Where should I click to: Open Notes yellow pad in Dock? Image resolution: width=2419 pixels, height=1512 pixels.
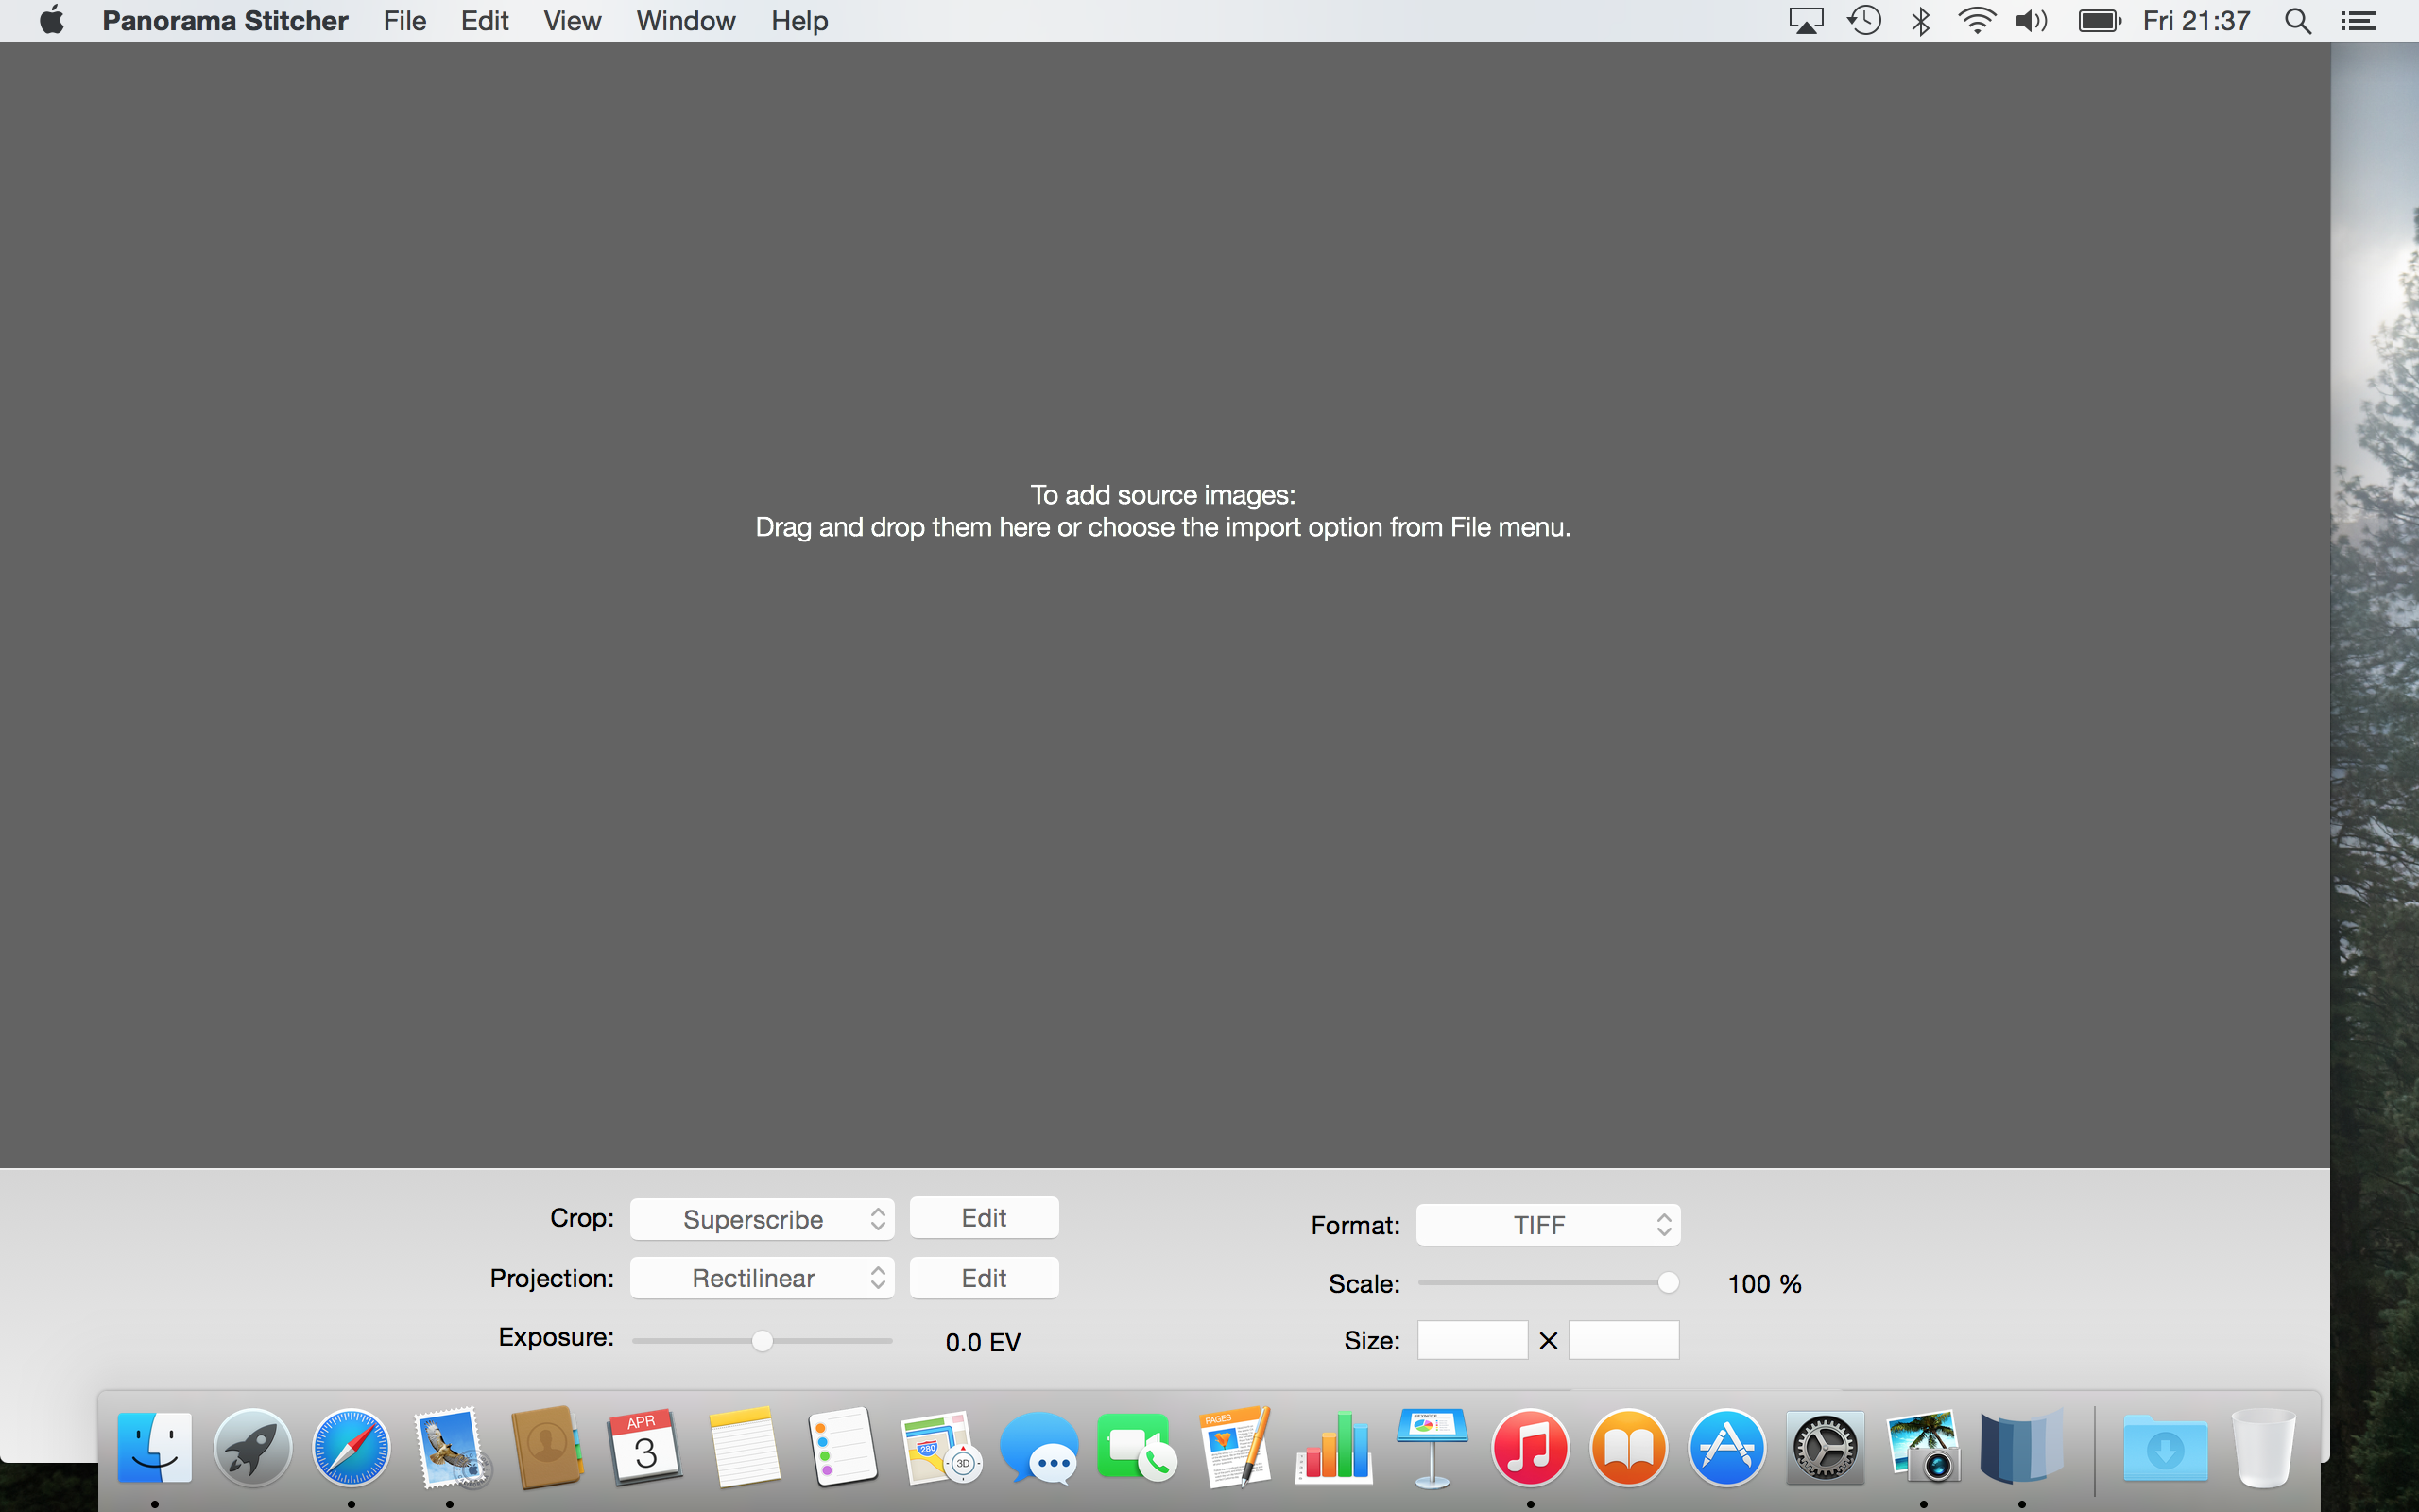pos(744,1447)
